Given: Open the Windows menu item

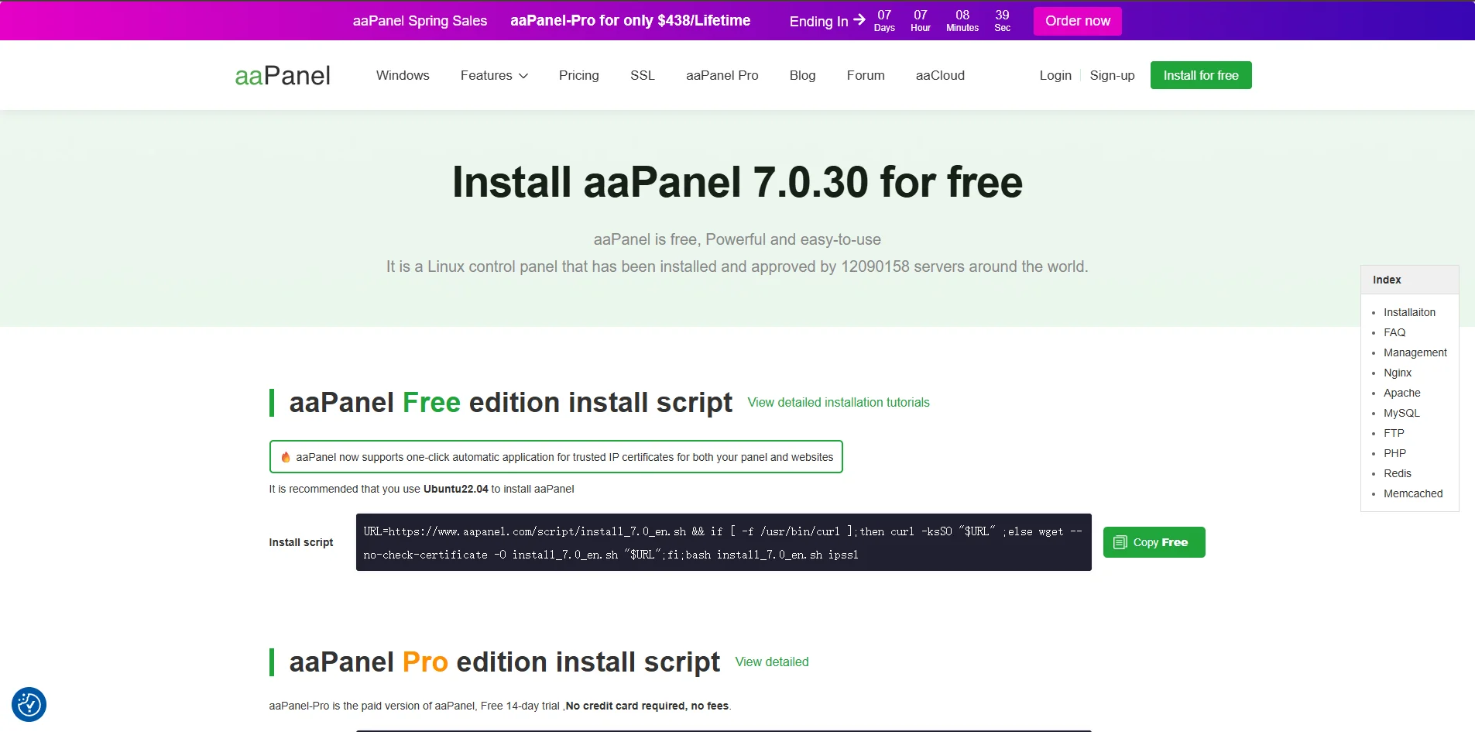Looking at the screenshot, I should point(403,75).
